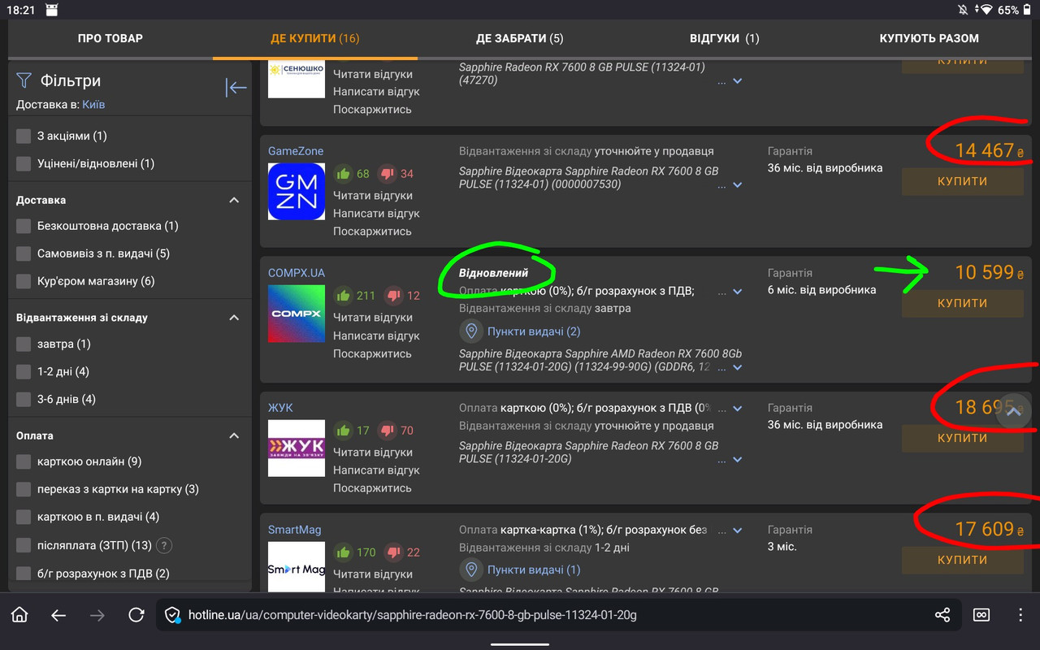This screenshot has height=650, width=1040.
Task: Expand ЖУК payment options chevron
Action: [738, 409]
